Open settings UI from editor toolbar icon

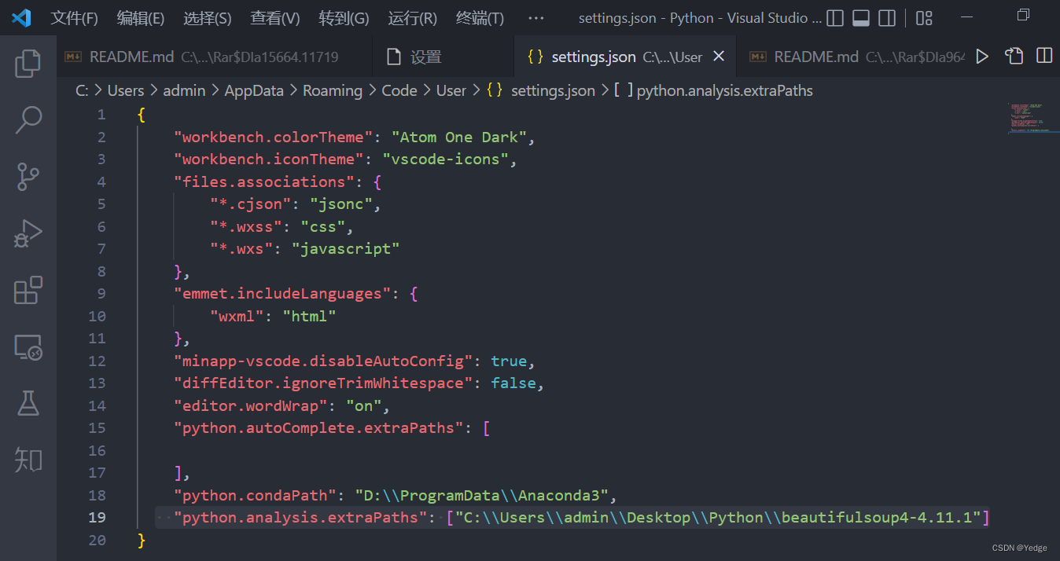(x=1014, y=56)
